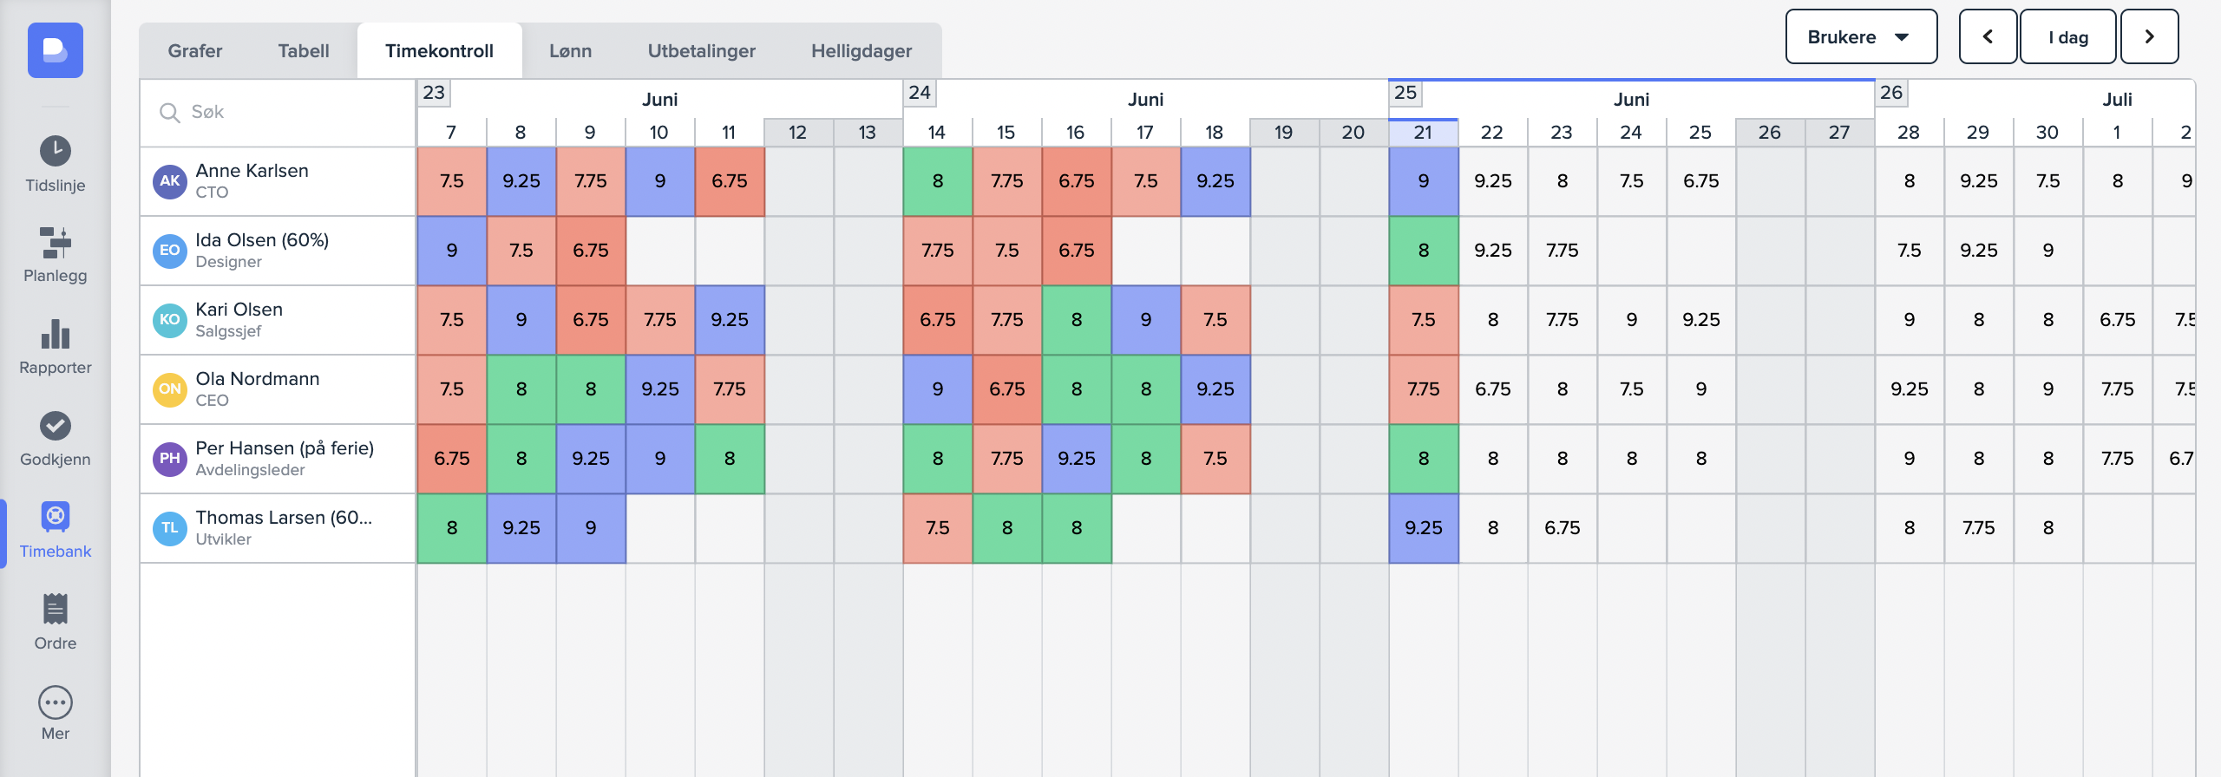Image resolution: width=2221 pixels, height=777 pixels.
Task: Go to next period with right chevron
Action: (2149, 37)
